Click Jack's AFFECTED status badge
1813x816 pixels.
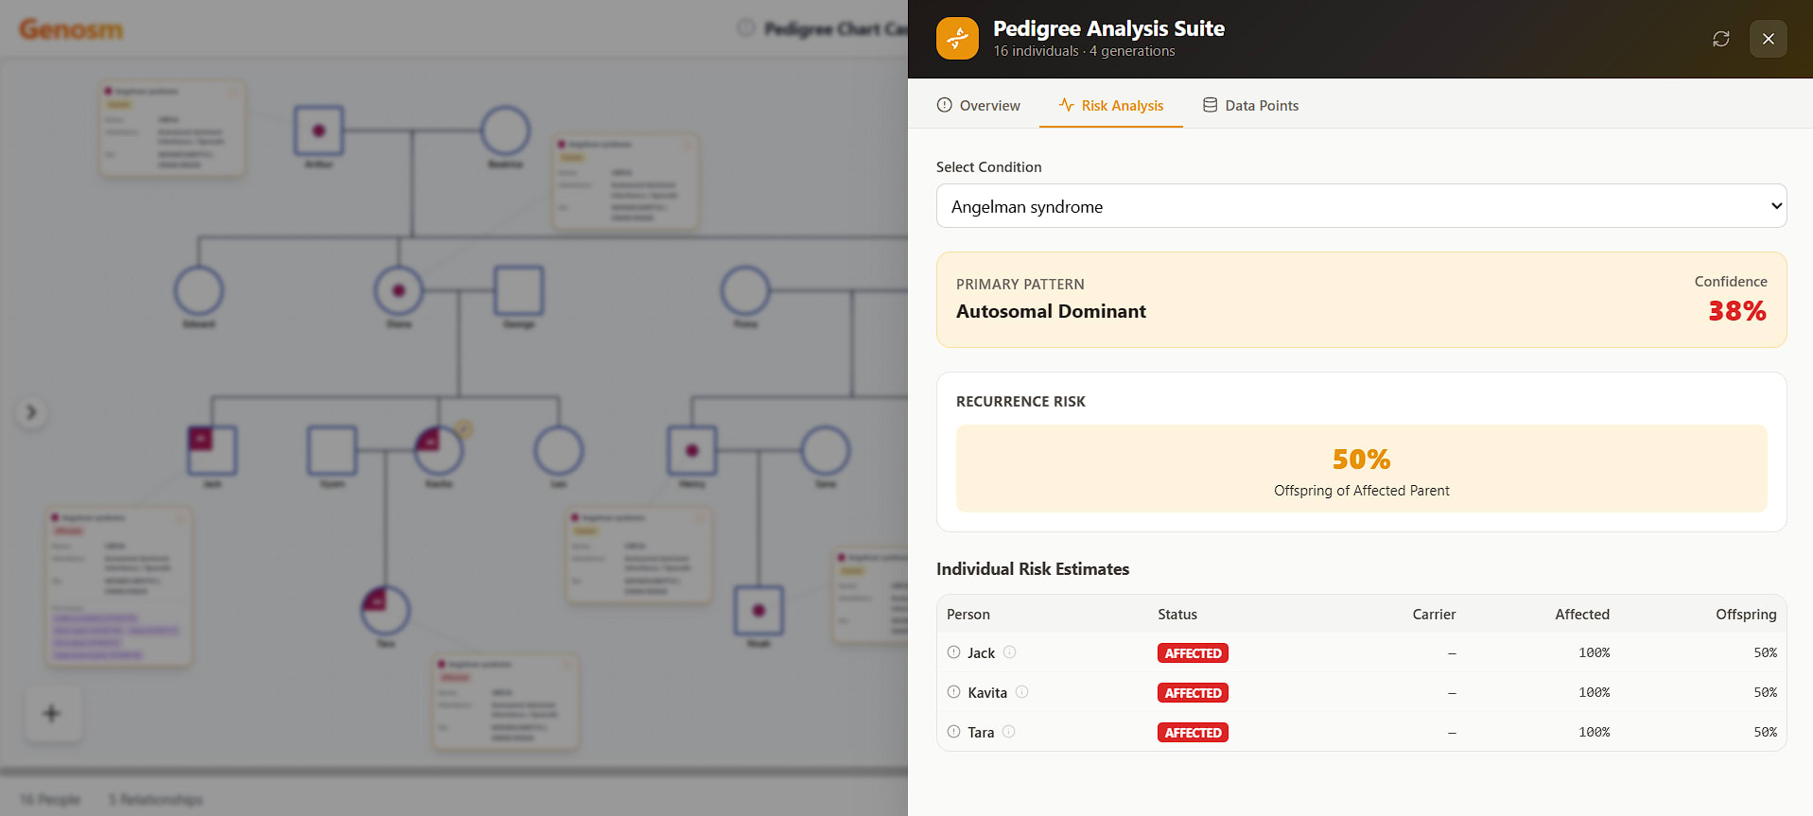pyautogui.click(x=1193, y=653)
